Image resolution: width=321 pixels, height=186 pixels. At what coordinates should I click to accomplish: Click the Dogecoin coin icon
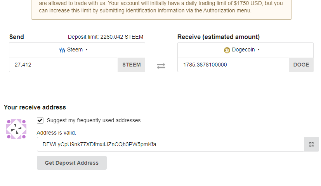point(227,50)
